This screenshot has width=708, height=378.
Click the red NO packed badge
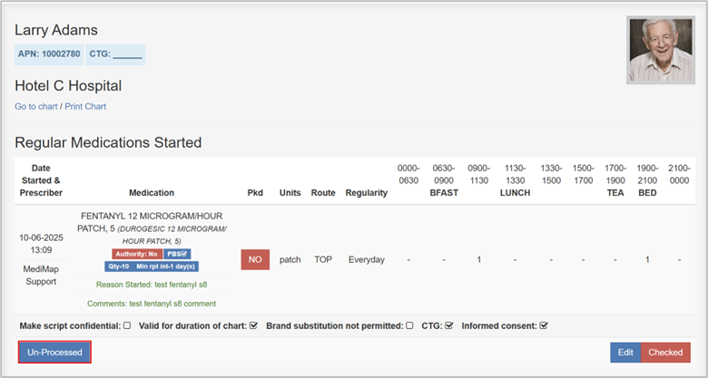click(255, 259)
